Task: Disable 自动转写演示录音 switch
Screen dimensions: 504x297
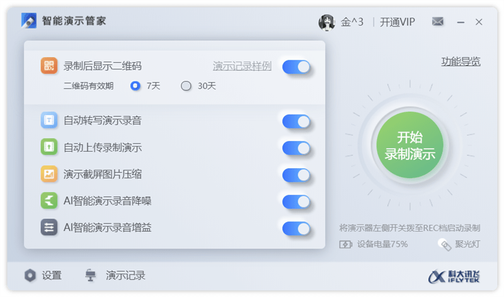Action: (x=296, y=121)
